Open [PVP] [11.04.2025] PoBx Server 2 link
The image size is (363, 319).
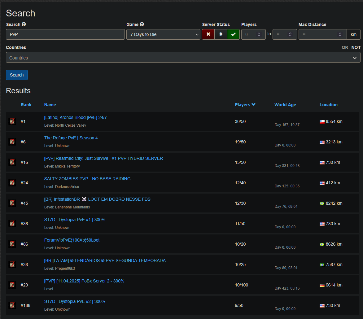click(84, 281)
